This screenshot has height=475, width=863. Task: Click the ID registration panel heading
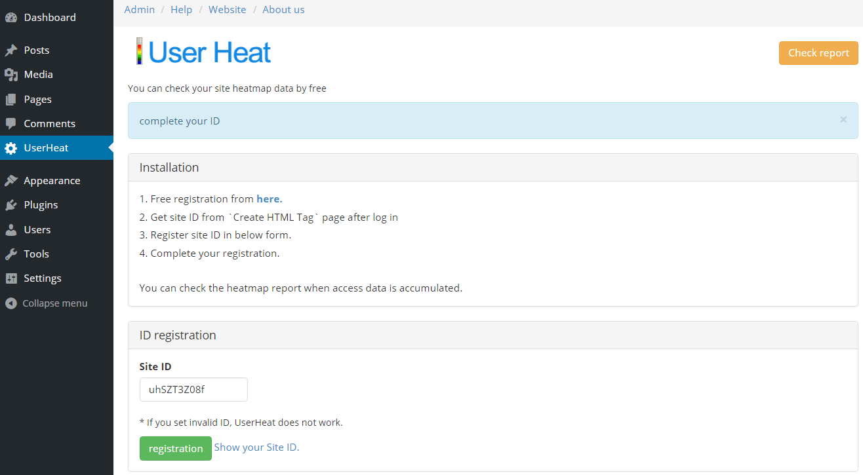(178, 335)
